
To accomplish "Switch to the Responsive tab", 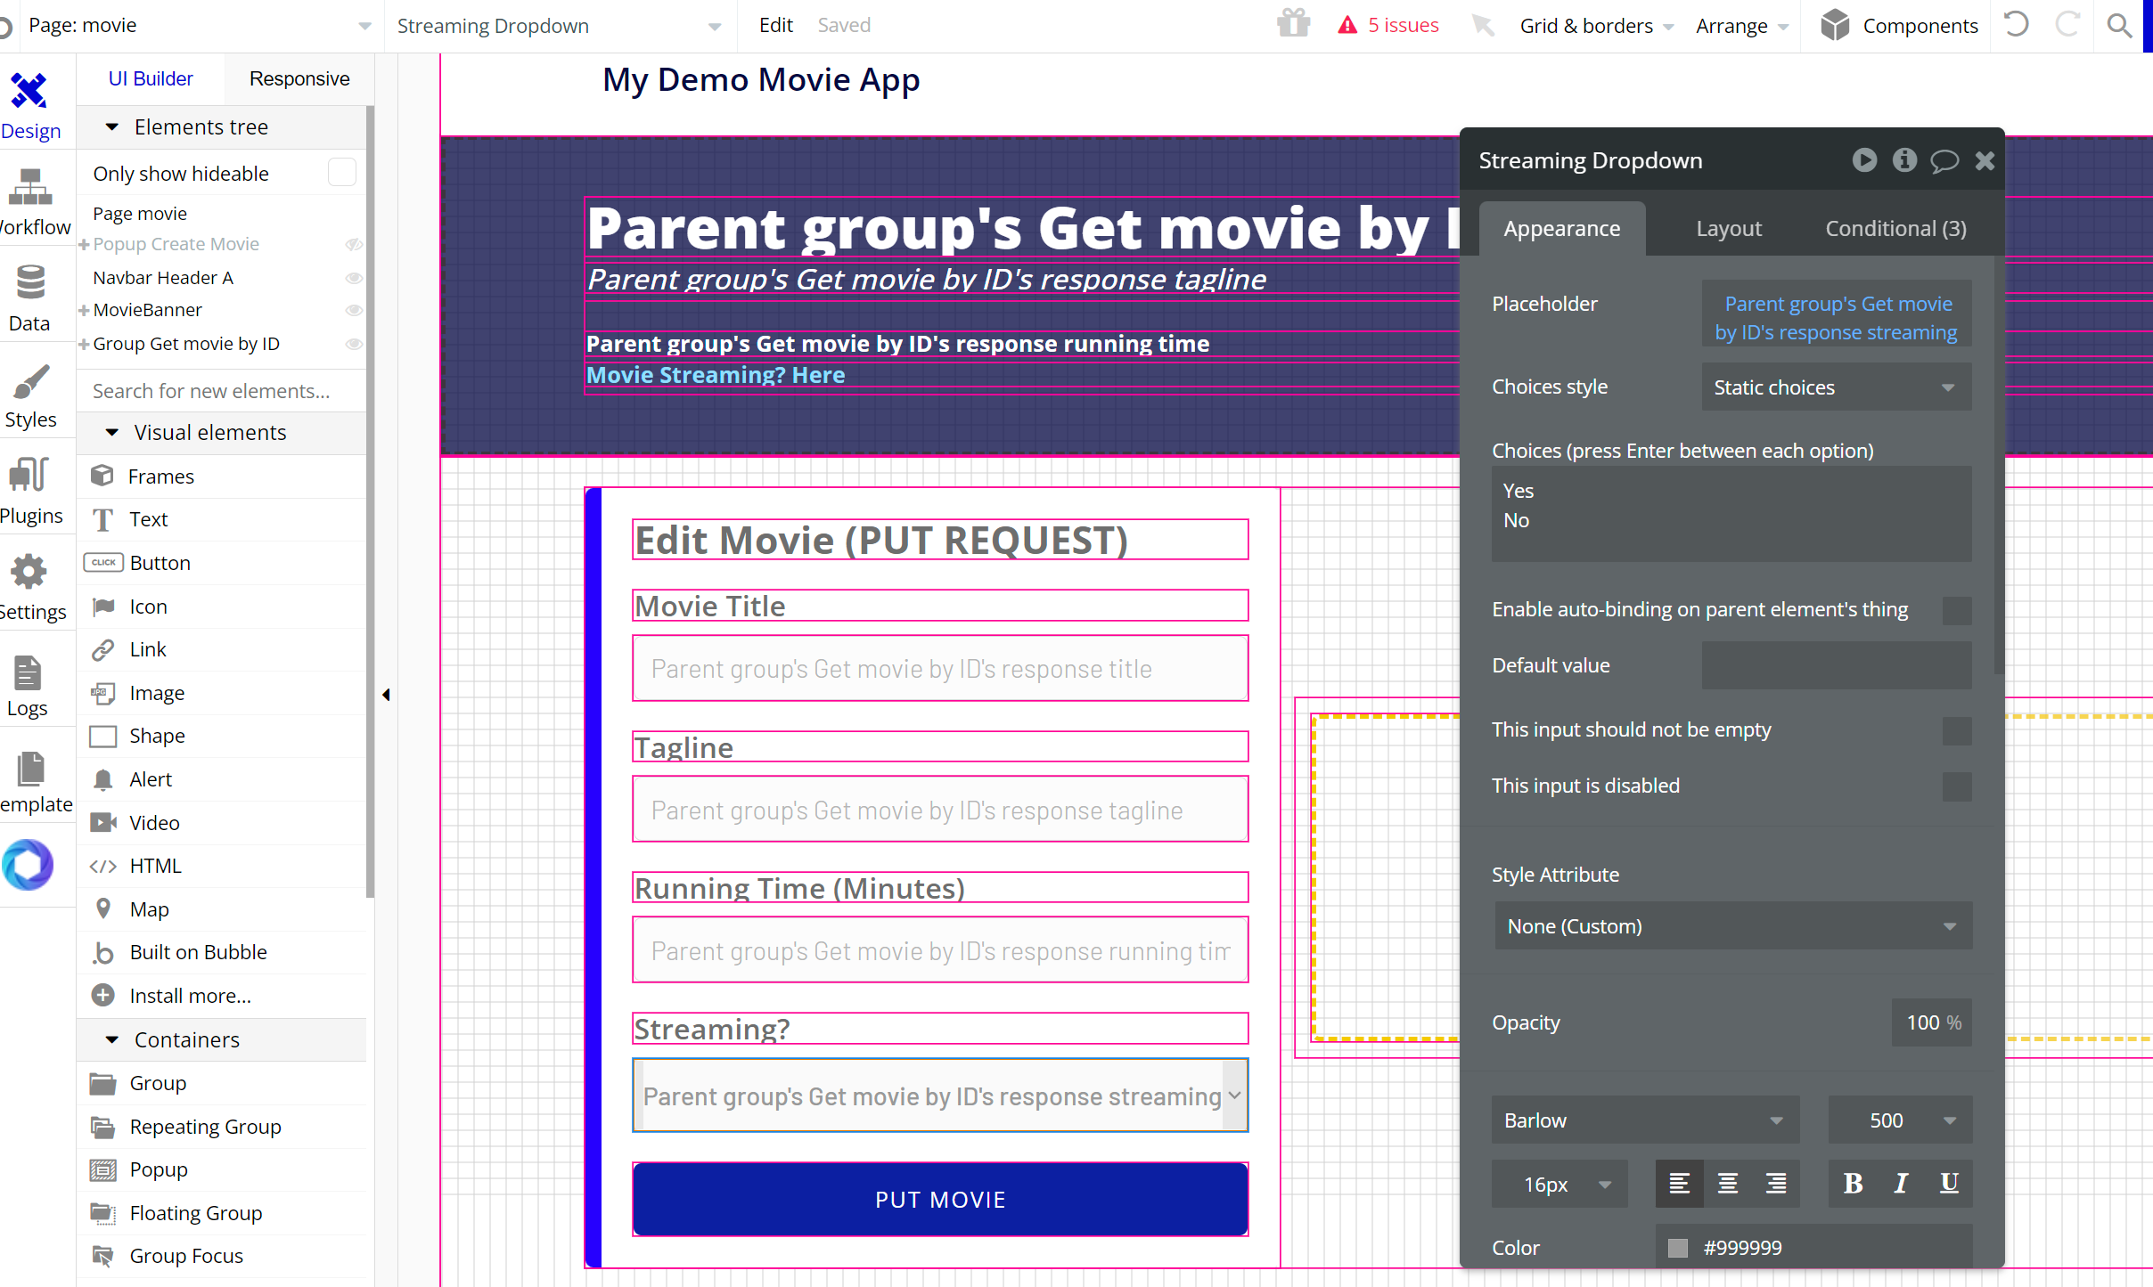I will 299,78.
